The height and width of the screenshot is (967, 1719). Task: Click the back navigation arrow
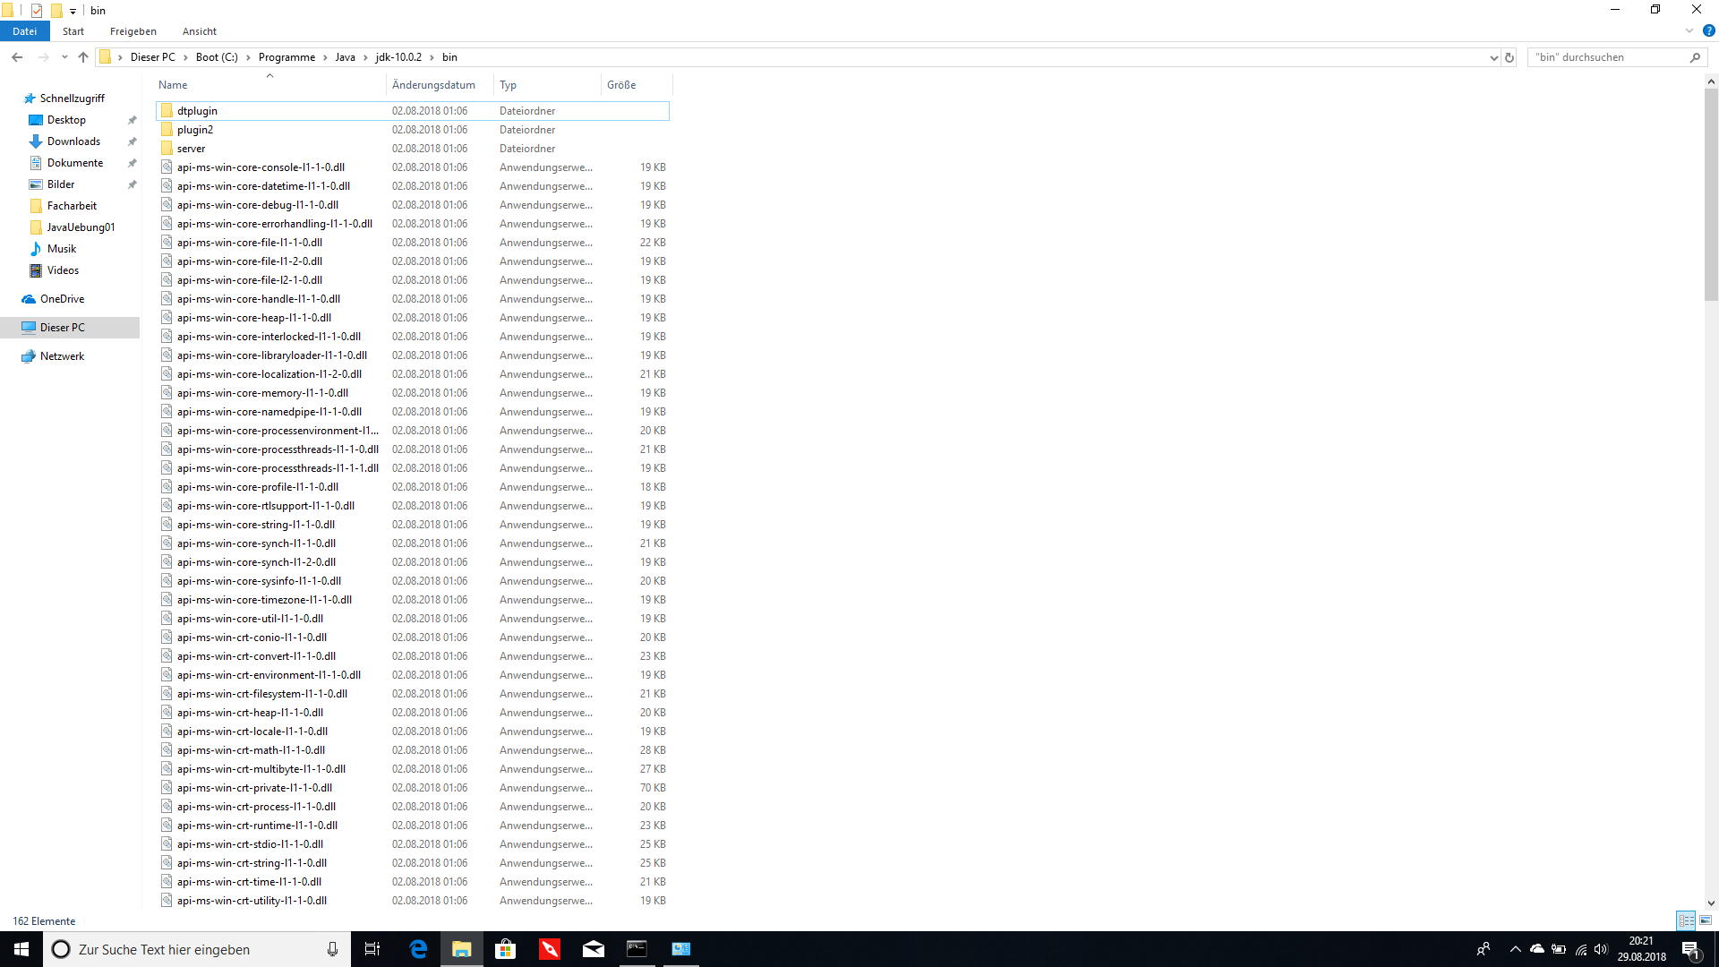pos(18,56)
